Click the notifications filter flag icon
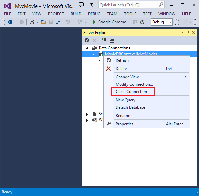 [x=92, y=5]
